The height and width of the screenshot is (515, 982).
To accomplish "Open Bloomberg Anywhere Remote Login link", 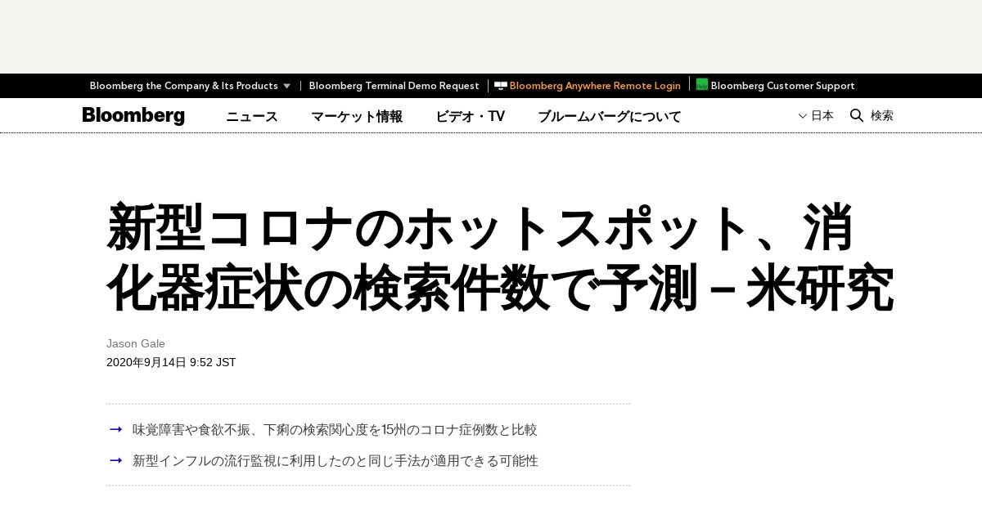I will click(595, 86).
